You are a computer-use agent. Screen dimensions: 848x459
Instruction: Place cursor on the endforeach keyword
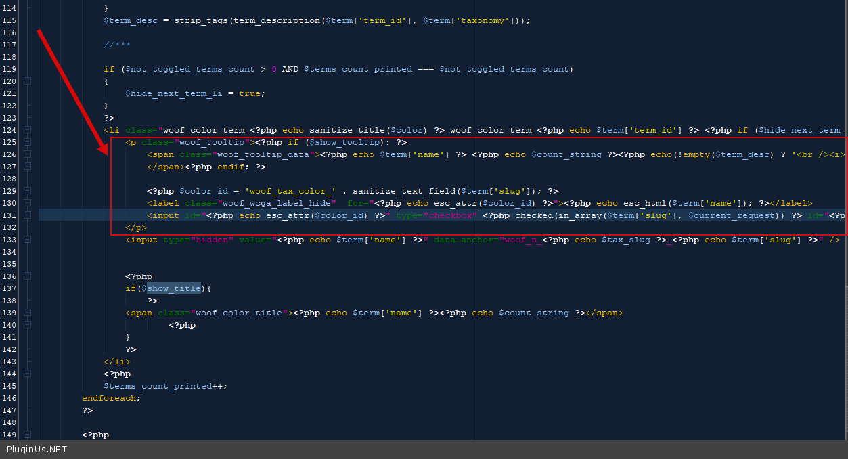click(x=110, y=398)
